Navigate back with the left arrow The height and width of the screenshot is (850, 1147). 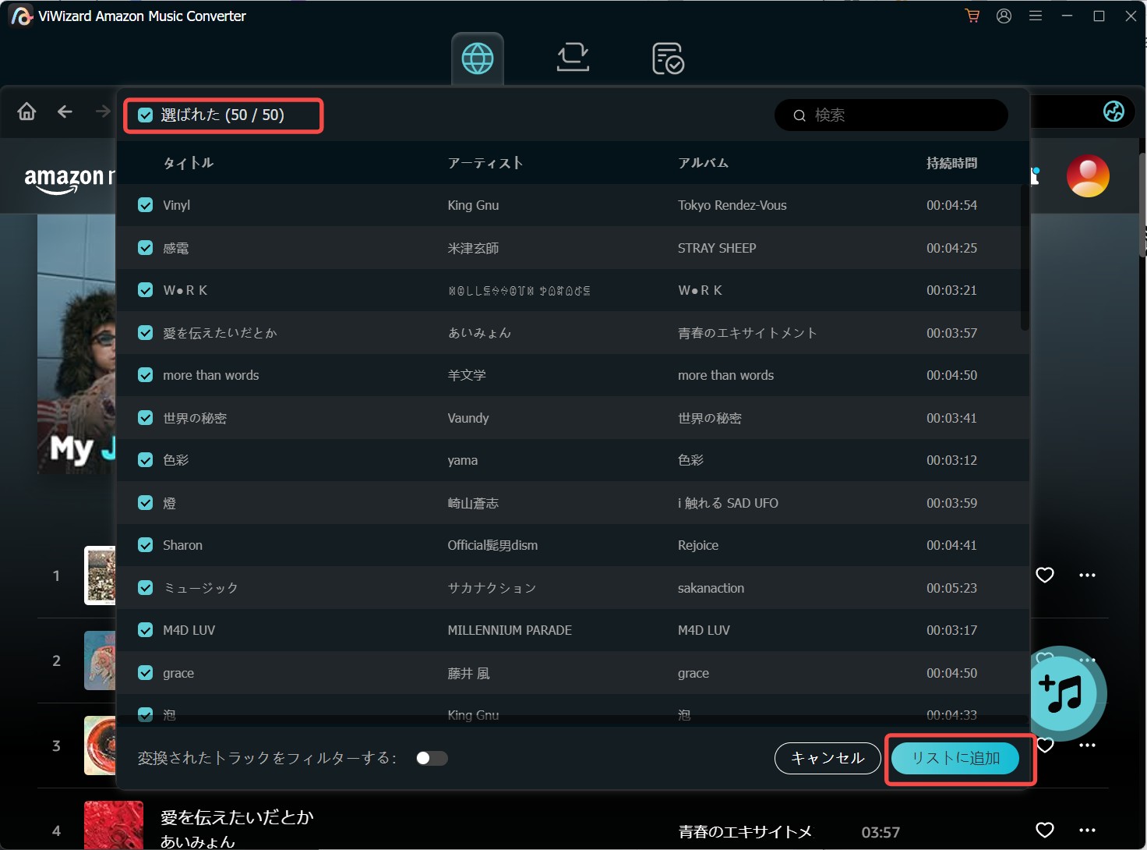pyautogui.click(x=65, y=112)
